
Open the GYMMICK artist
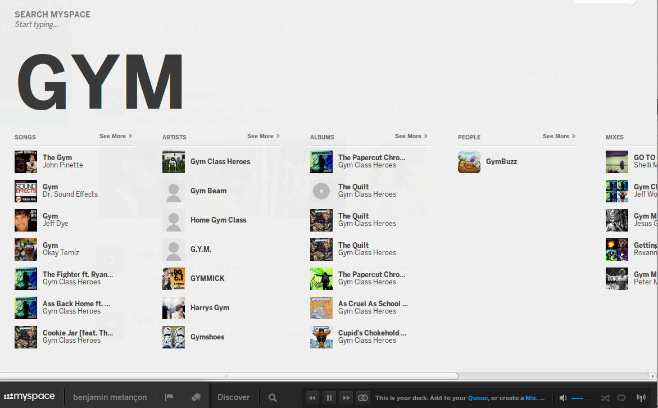207,278
